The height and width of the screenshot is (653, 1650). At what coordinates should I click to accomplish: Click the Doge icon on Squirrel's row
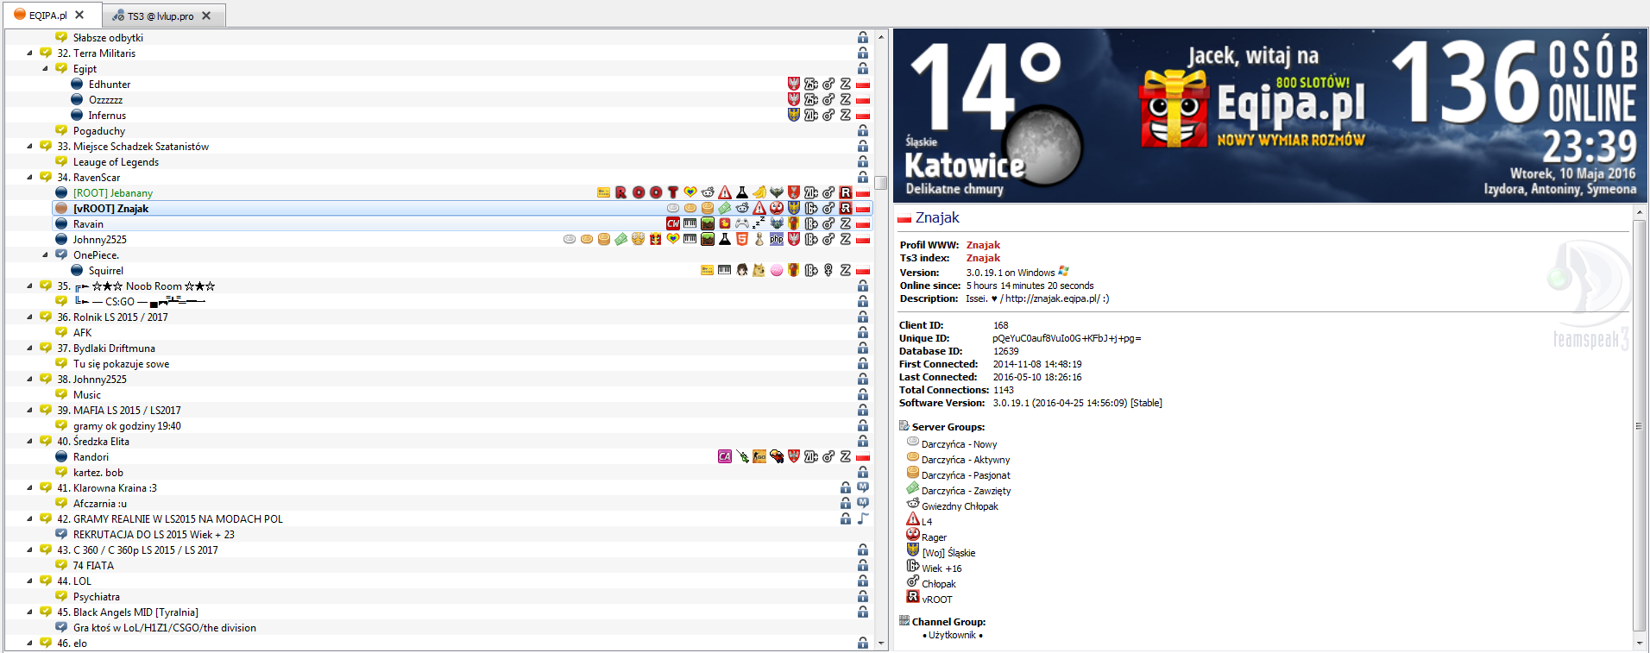[x=759, y=271]
